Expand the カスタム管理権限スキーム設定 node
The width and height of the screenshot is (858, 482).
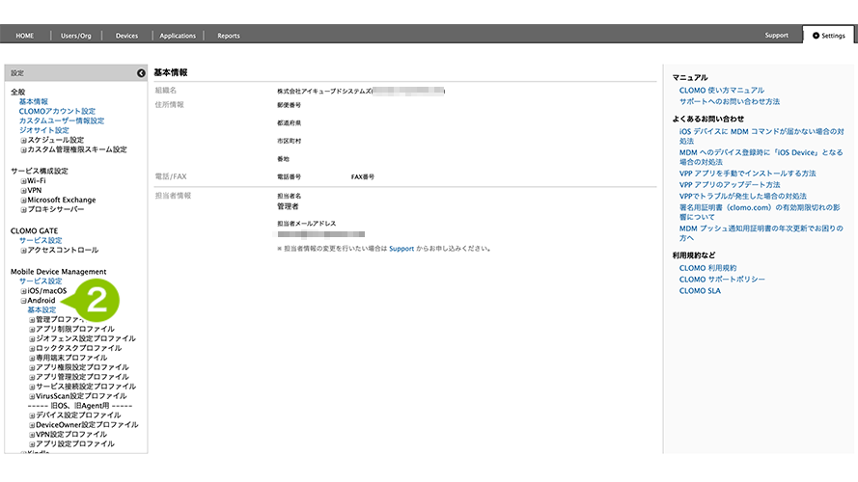tap(23, 149)
